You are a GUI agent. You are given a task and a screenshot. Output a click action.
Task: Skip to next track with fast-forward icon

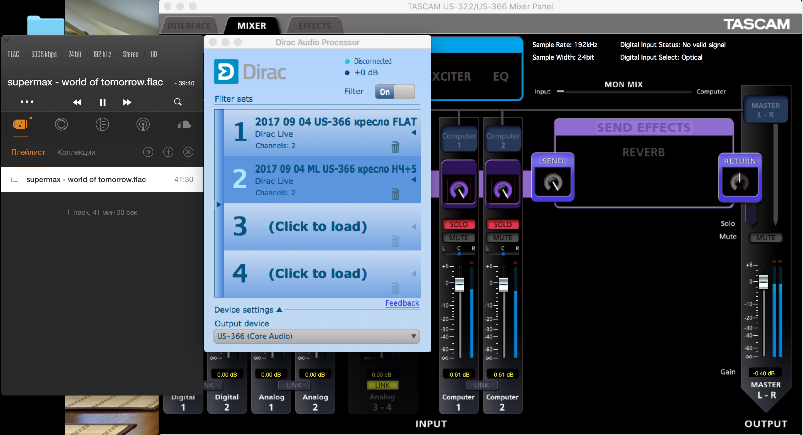click(127, 102)
